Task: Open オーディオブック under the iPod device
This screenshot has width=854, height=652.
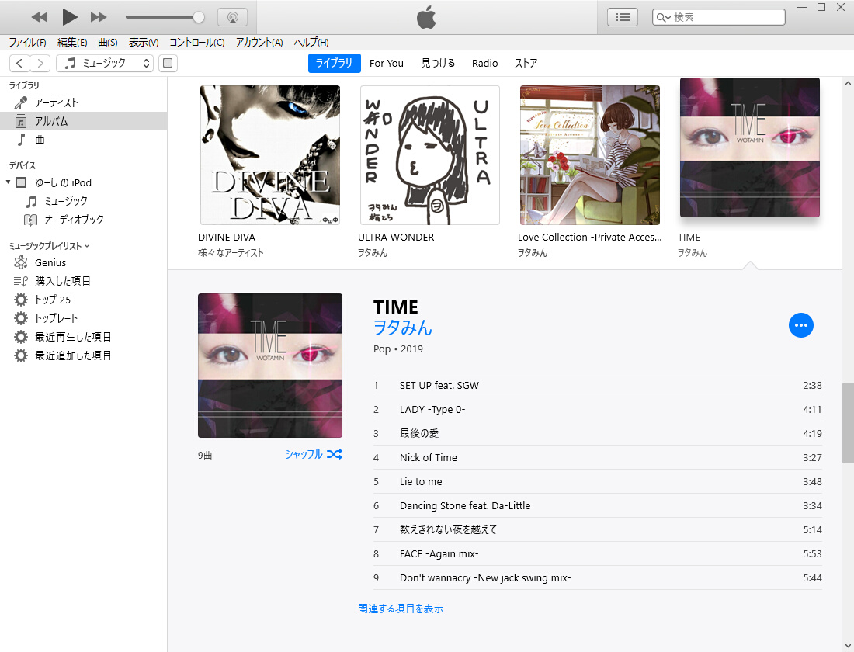Action: 74,220
